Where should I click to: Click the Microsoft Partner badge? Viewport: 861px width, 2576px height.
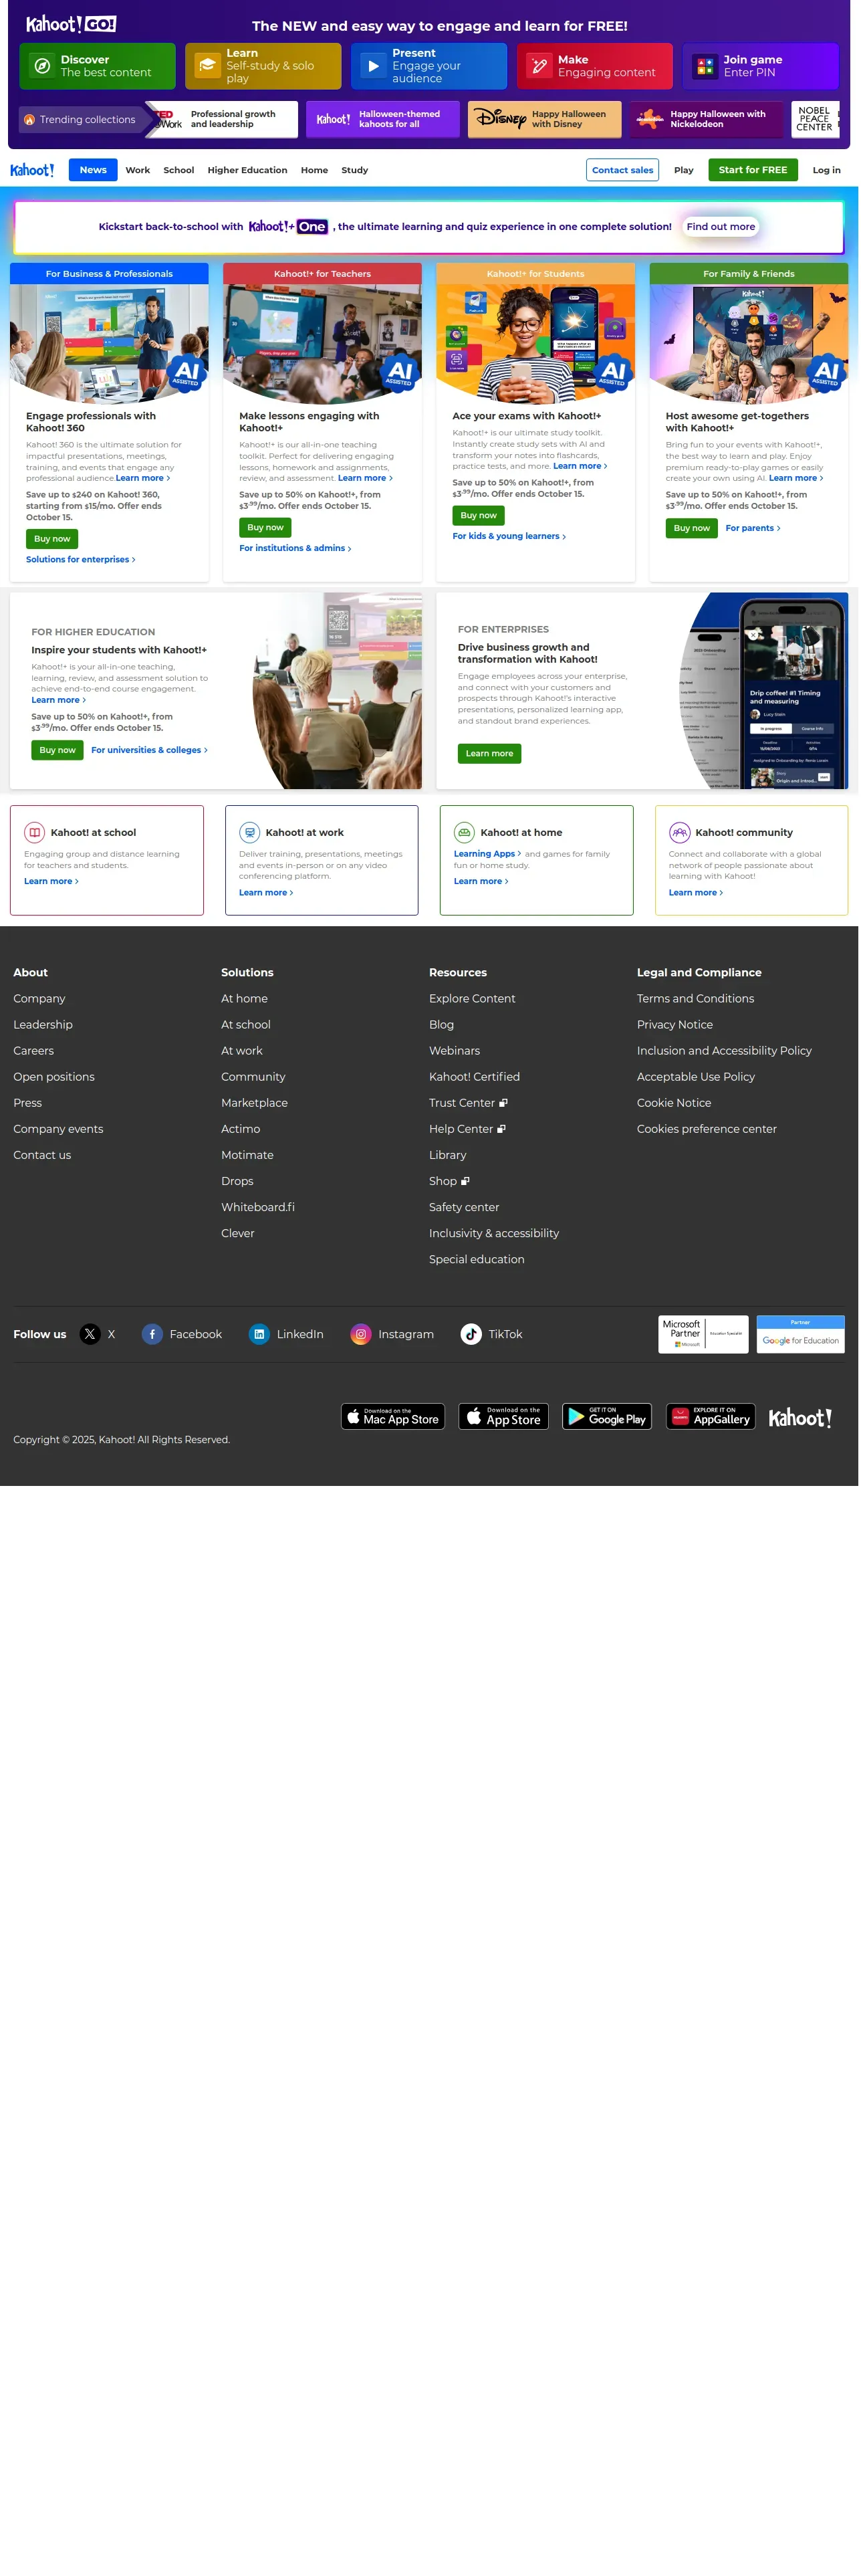click(x=703, y=1334)
